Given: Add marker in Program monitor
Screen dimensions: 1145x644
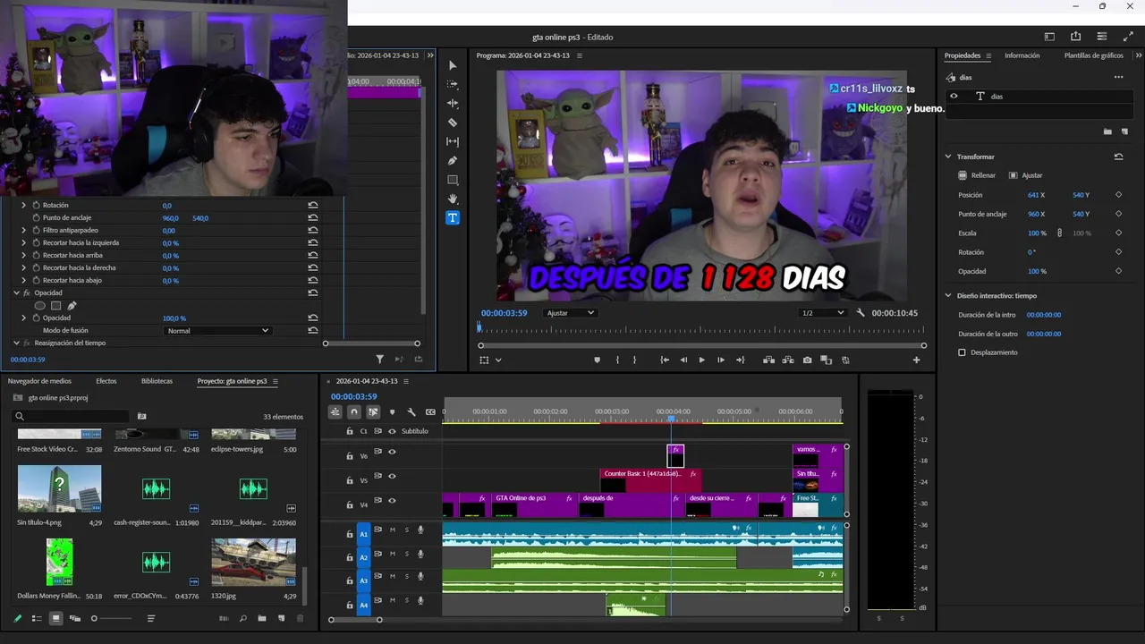Looking at the screenshot, I should 598,360.
